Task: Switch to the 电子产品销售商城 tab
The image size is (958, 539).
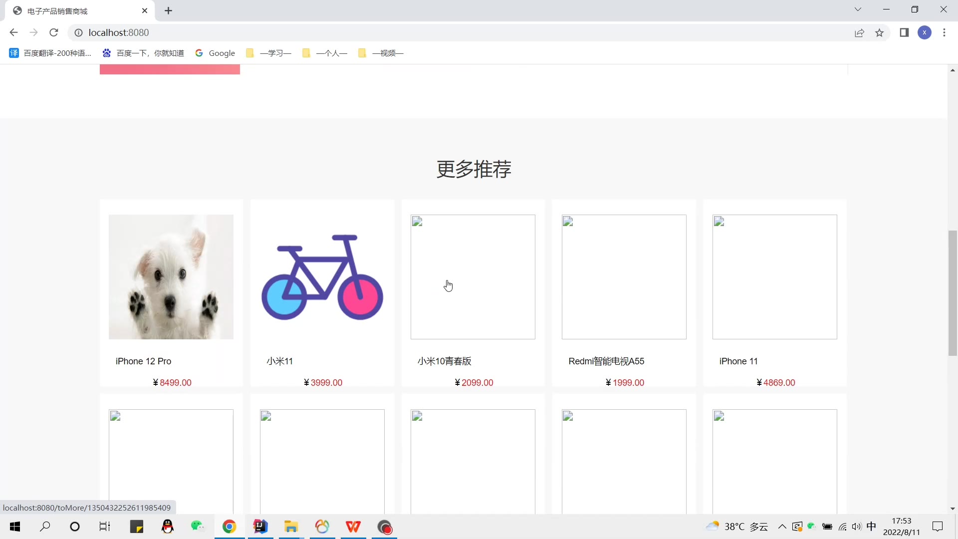Action: tap(80, 11)
